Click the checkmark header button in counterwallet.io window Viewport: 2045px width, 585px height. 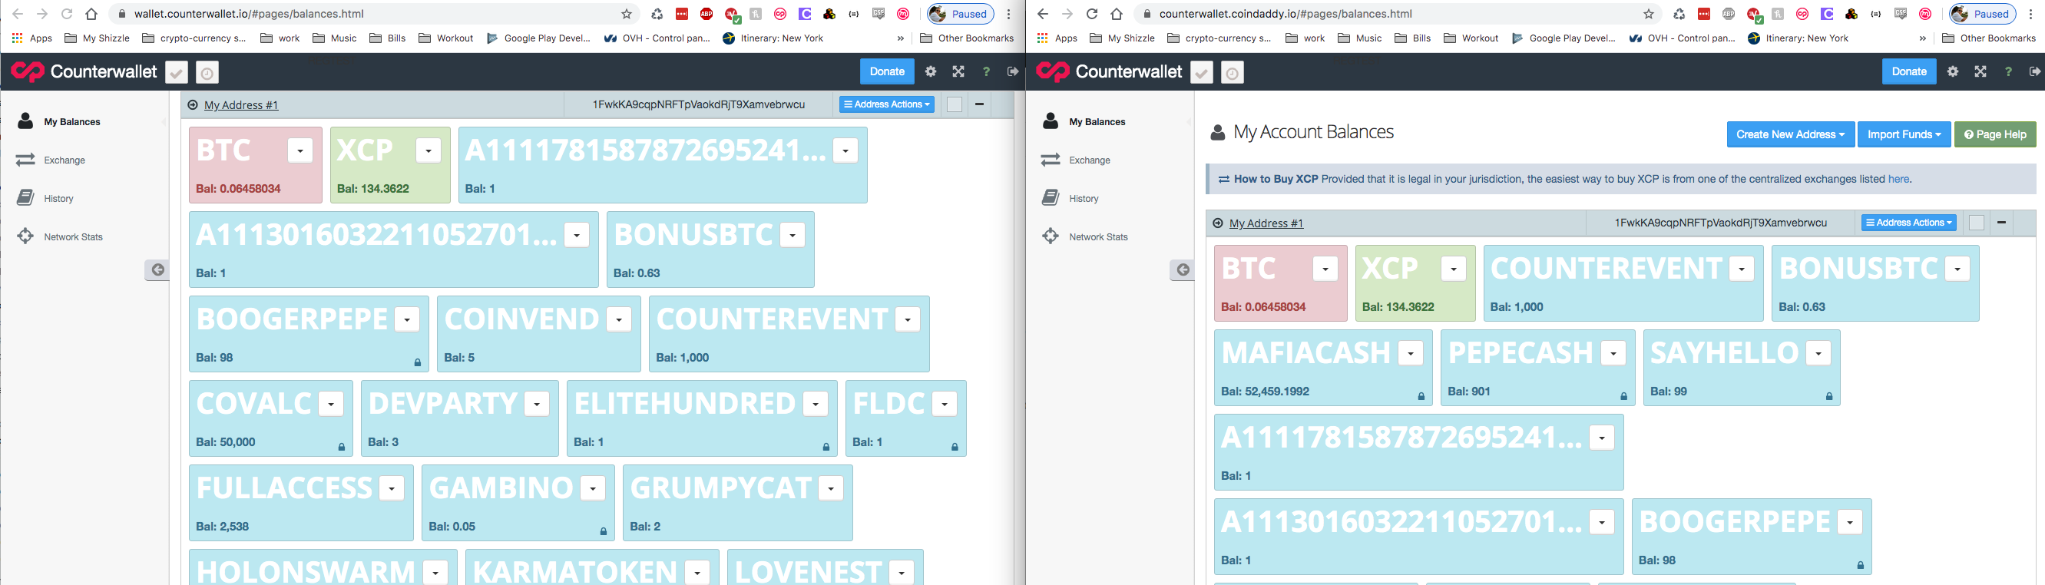click(x=176, y=72)
